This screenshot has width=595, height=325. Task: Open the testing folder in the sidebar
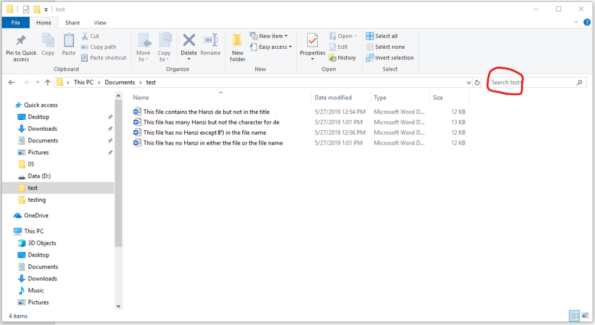coord(37,199)
